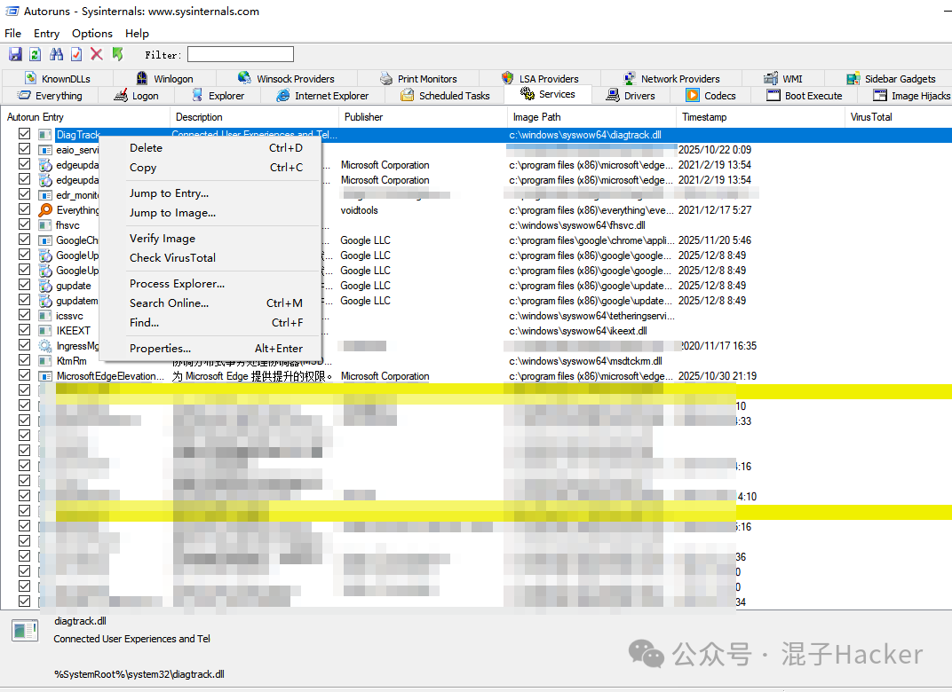Click the magnifier icon of the voidtools Everything service row
Viewport: 952px width, 692px height.
click(45, 210)
